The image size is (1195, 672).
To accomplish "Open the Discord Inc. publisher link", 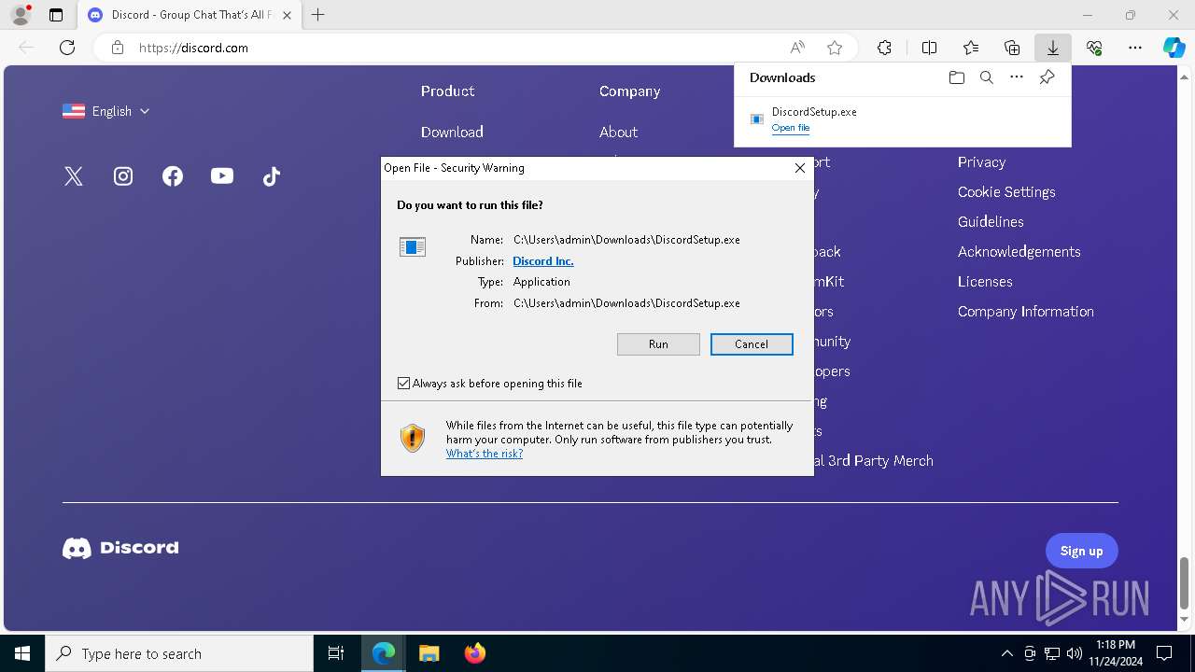I will coord(543,261).
